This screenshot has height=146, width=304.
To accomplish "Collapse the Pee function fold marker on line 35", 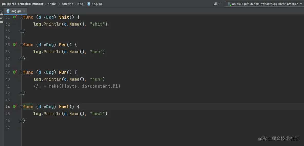I will click(21, 45).
